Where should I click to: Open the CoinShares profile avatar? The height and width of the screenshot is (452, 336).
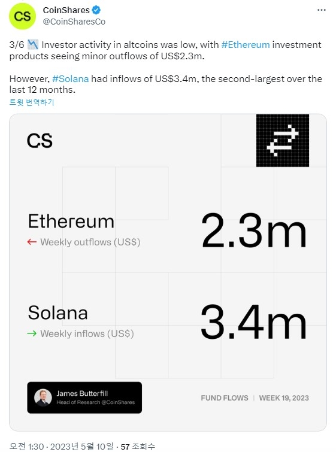23,16
